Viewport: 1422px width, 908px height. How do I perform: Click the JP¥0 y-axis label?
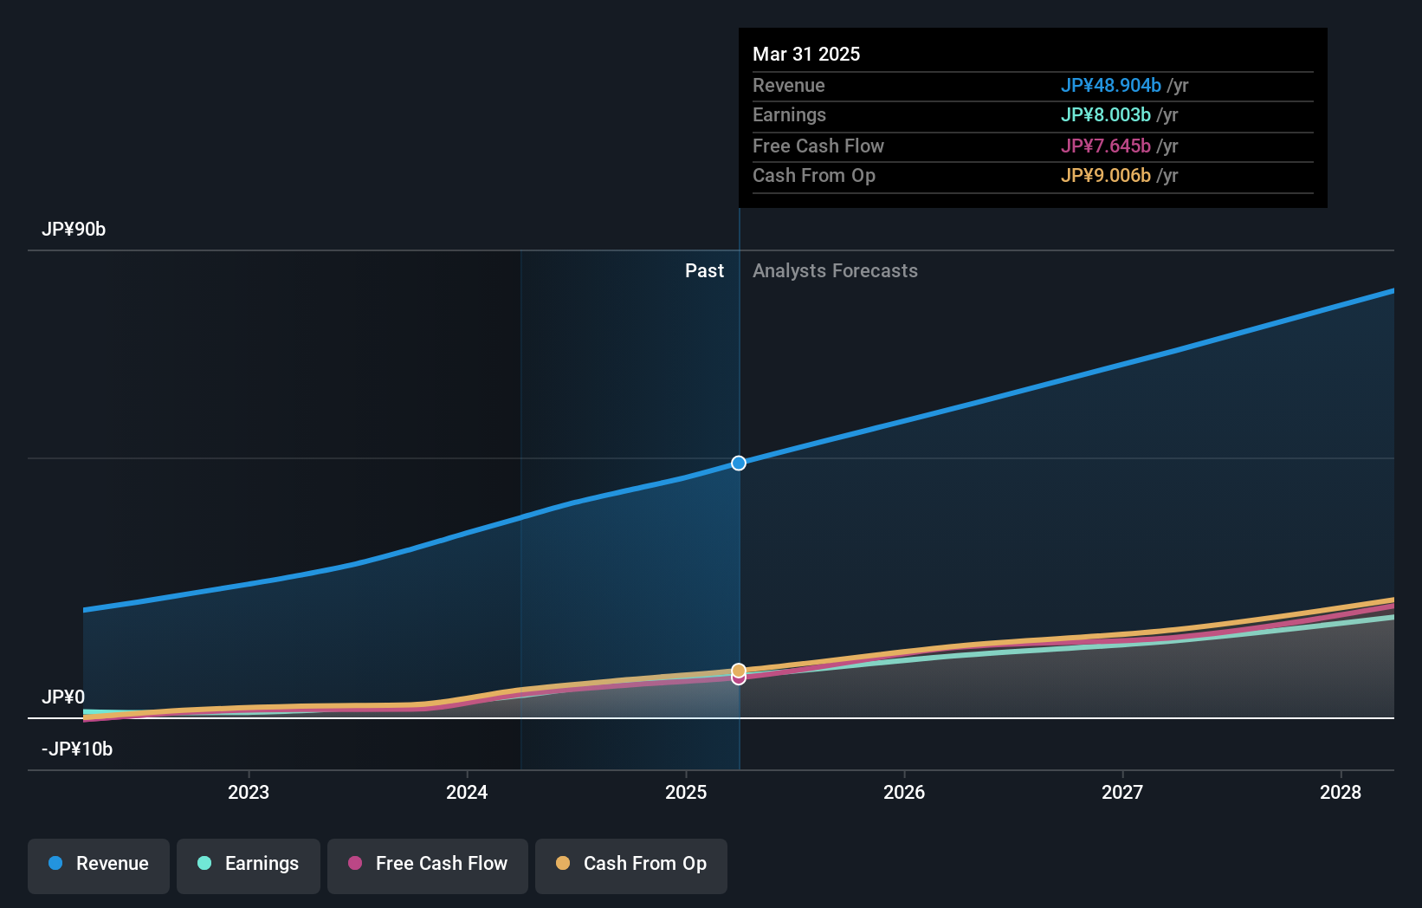tap(63, 697)
